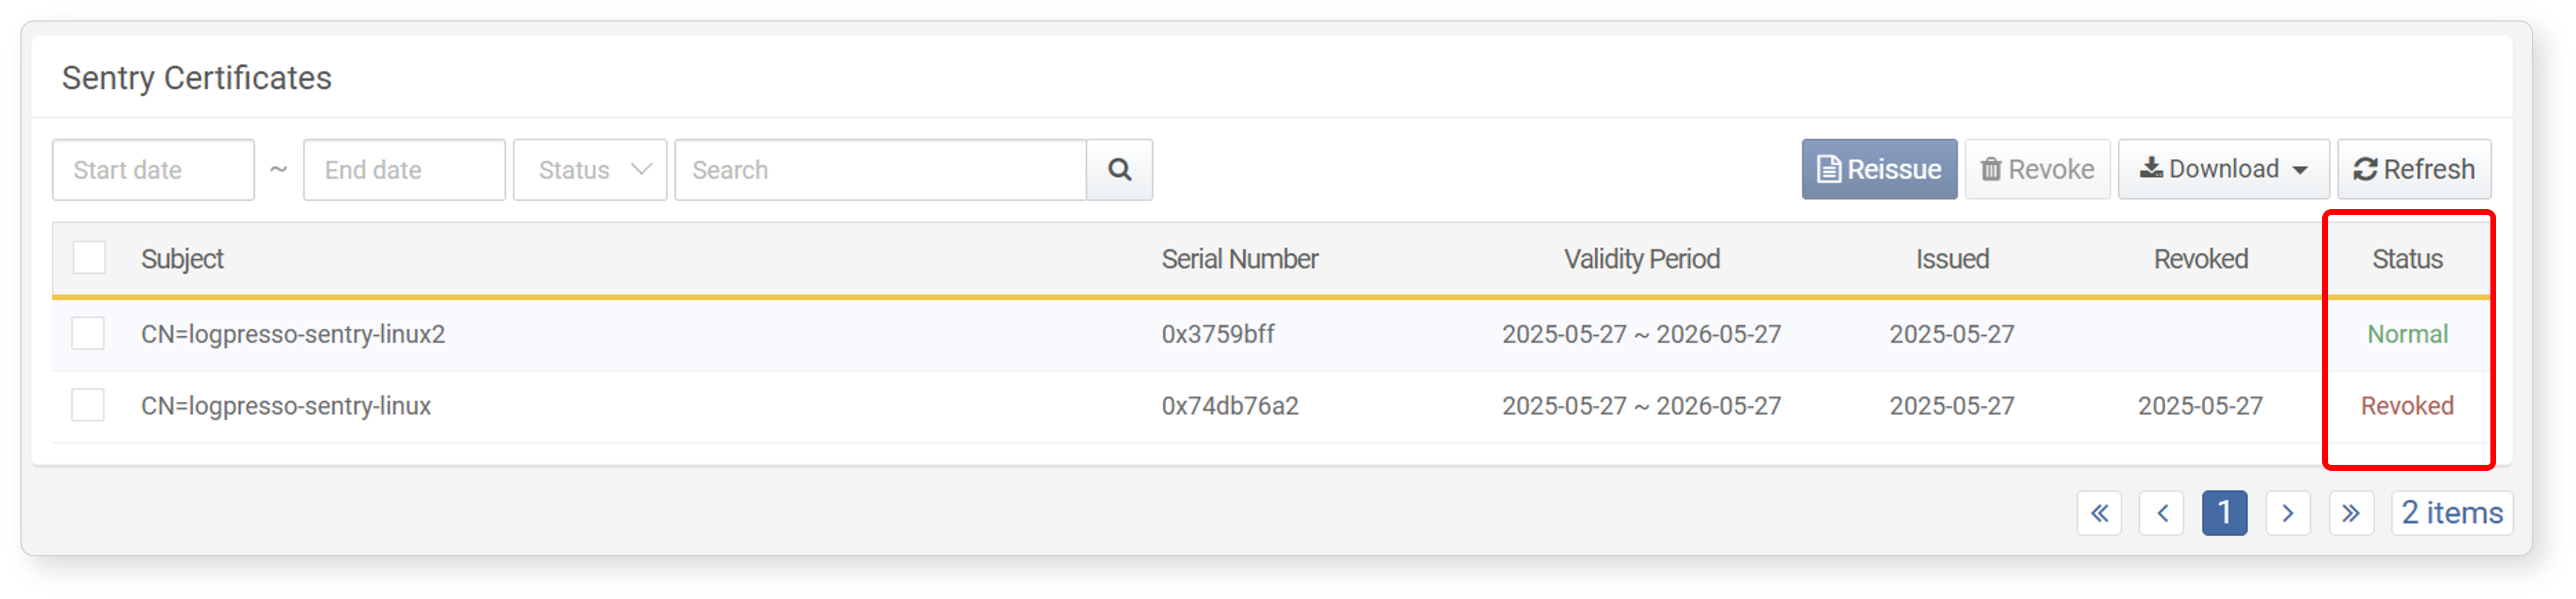
Task: Open the End date picker field
Action: click(404, 170)
